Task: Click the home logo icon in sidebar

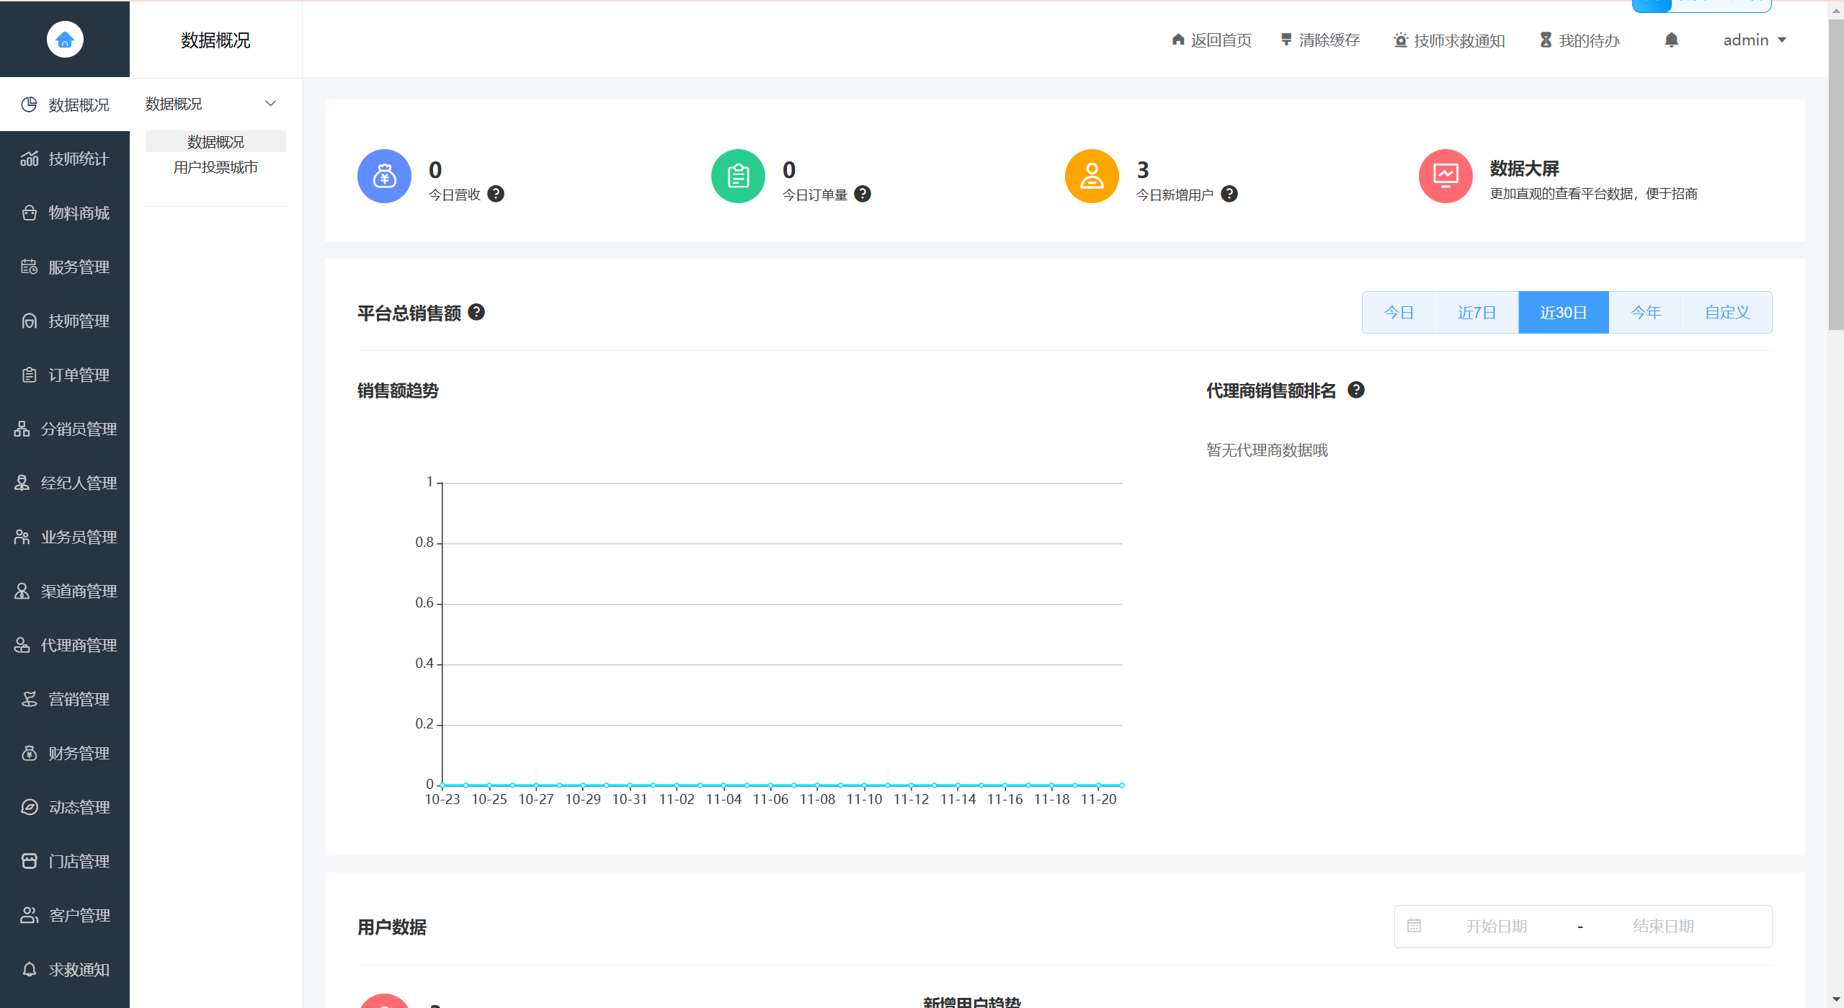Action: click(x=65, y=39)
